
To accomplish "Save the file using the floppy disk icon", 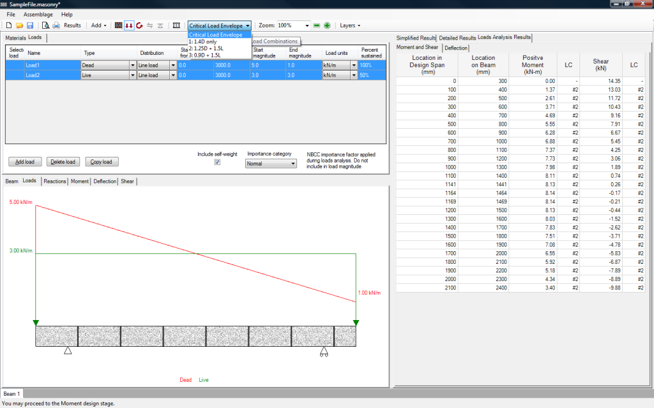I will point(29,25).
